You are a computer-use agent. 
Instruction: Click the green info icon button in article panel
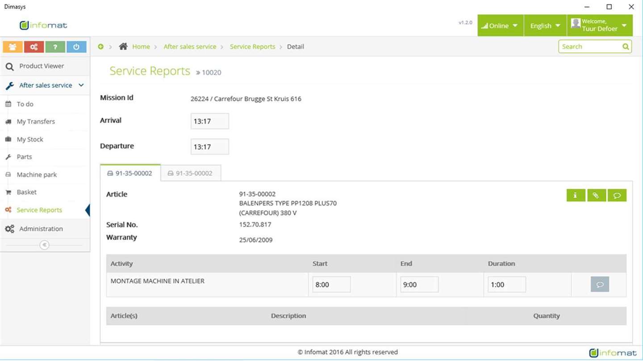(x=576, y=195)
